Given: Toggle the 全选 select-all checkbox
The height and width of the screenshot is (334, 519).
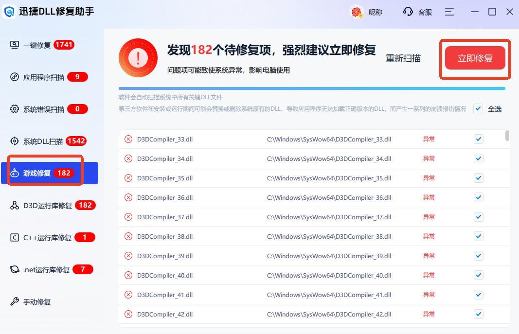Looking at the screenshot, I should click(x=478, y=108).
